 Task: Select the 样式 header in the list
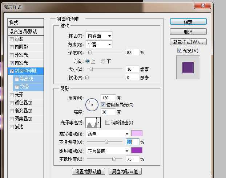[x=26, y=22]
